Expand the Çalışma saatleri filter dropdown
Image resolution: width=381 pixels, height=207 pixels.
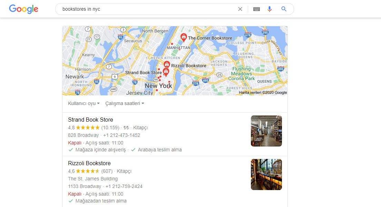pos(125,103)
